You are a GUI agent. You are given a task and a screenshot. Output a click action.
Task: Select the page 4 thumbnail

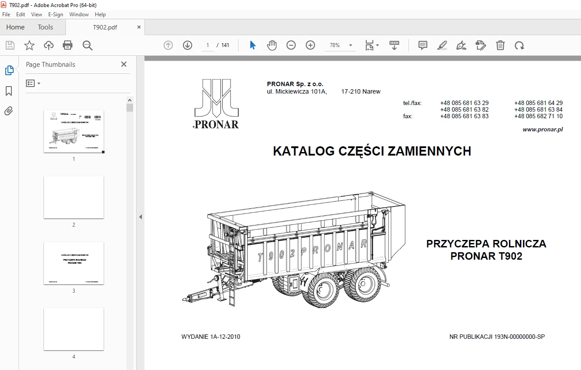(x=74, y=329)
